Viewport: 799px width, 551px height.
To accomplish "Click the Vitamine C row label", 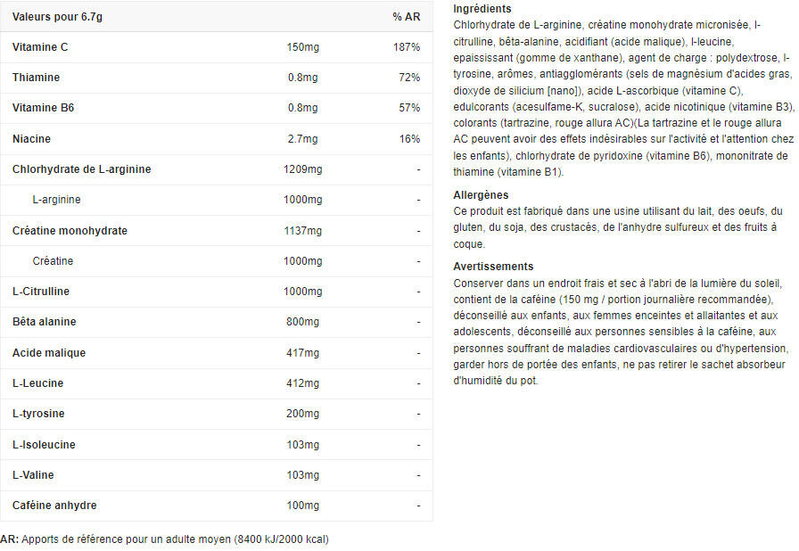I will pos(40,46).
